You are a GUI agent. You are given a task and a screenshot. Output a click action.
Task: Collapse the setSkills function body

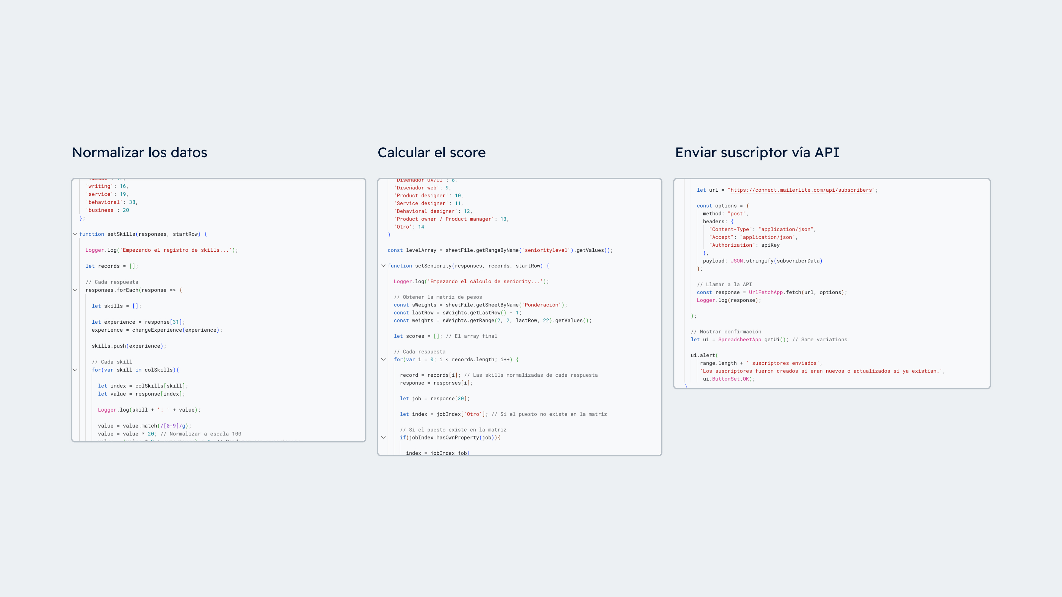tap(75, 234)
